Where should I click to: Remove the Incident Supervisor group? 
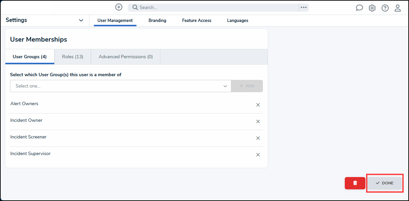258,155
